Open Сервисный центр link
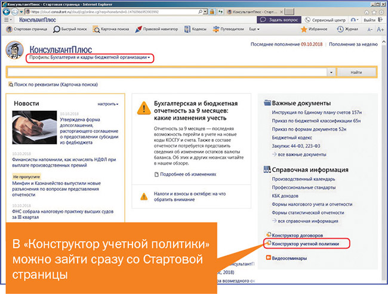 (x=325, y=20)
